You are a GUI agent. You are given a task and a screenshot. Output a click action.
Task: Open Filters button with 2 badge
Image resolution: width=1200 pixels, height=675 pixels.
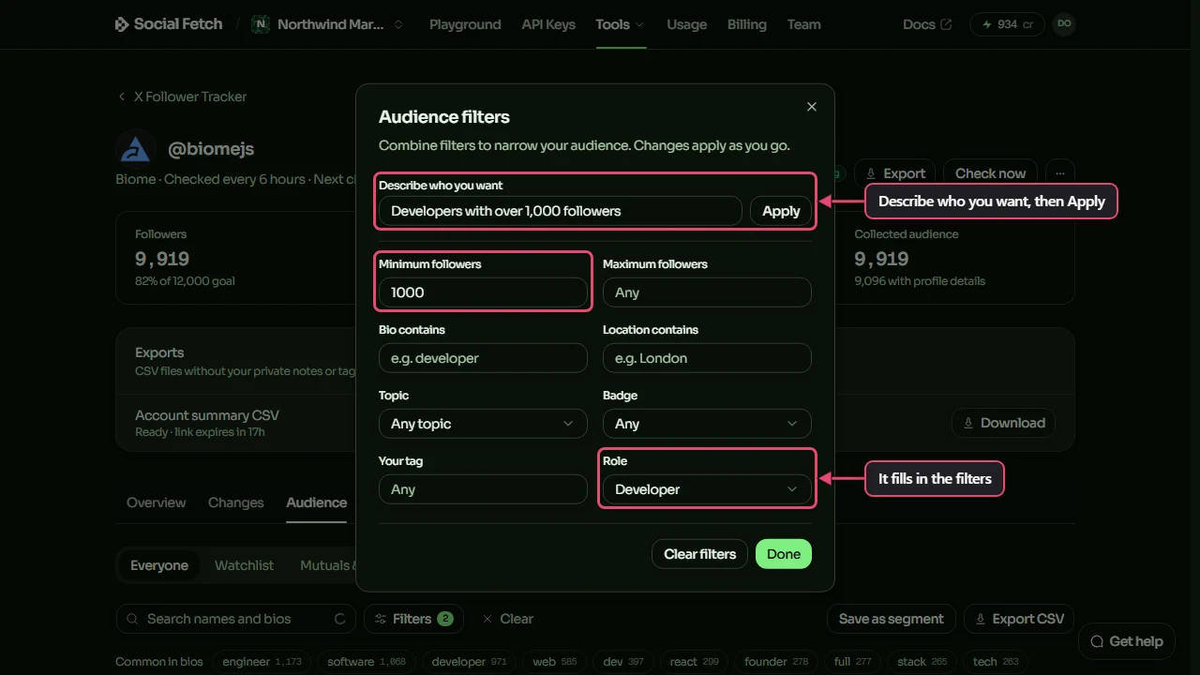(413, 619)
